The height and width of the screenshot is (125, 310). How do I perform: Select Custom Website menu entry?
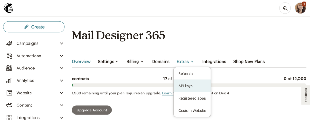(x=192, y=110)
